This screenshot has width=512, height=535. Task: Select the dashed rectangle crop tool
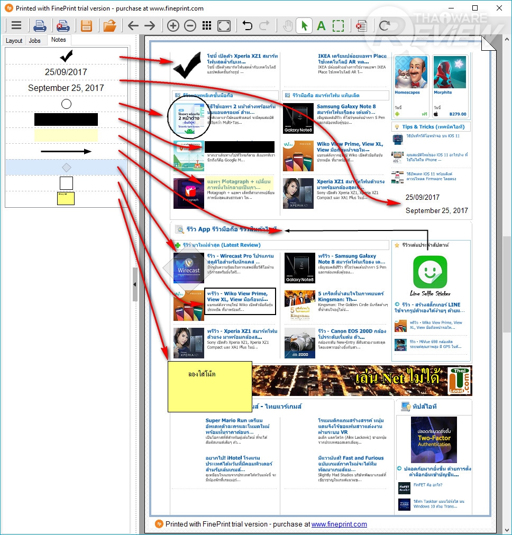pyautogui.click(x=338, y=25)
